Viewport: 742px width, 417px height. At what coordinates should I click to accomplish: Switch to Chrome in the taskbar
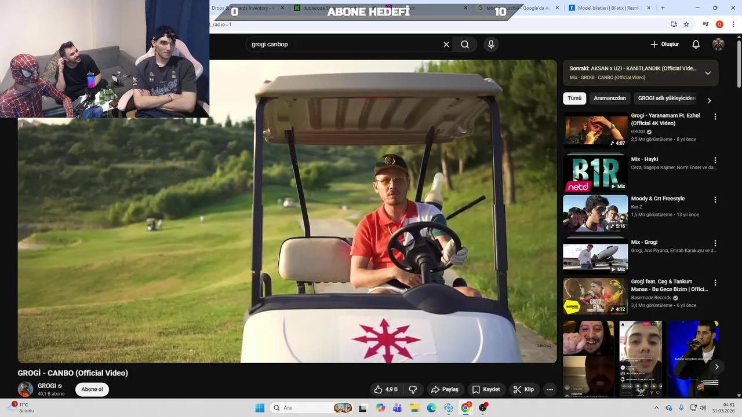click(x=465, y=408)
